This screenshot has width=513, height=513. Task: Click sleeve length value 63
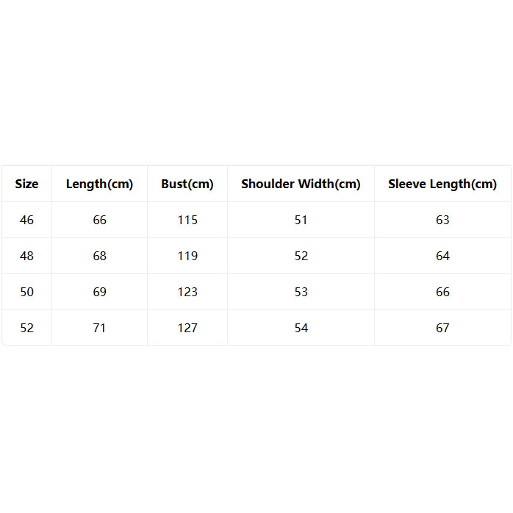point(442,220)
